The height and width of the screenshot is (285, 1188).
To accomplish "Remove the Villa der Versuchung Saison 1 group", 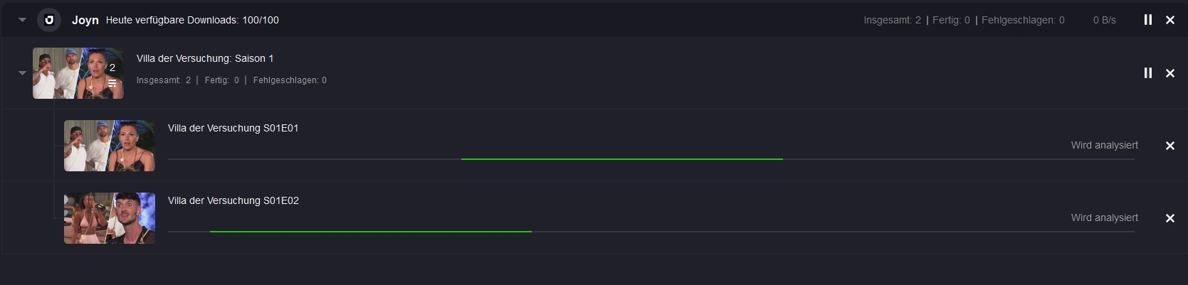I will [x=1170, y=73].
